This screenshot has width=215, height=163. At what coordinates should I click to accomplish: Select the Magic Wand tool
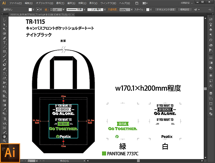tap(5, 29)
